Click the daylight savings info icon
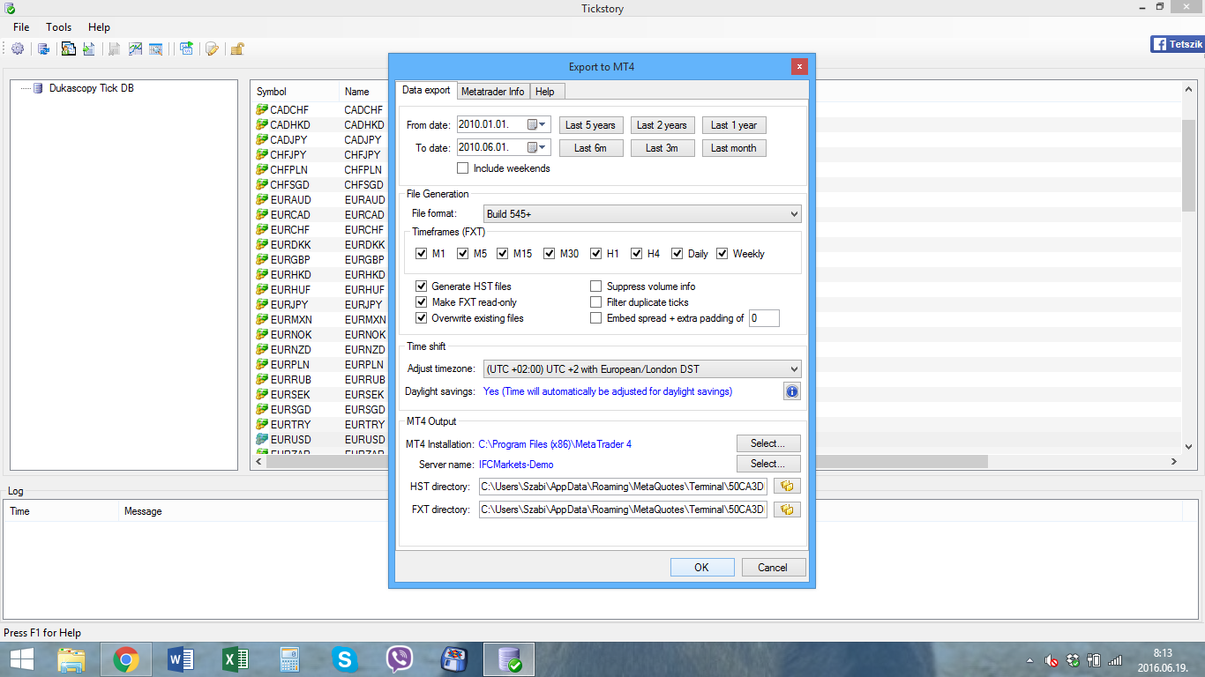1205x677 pixels. tap(791, 391)
